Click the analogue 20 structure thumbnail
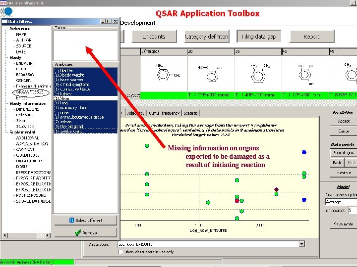 click(211, 73)
